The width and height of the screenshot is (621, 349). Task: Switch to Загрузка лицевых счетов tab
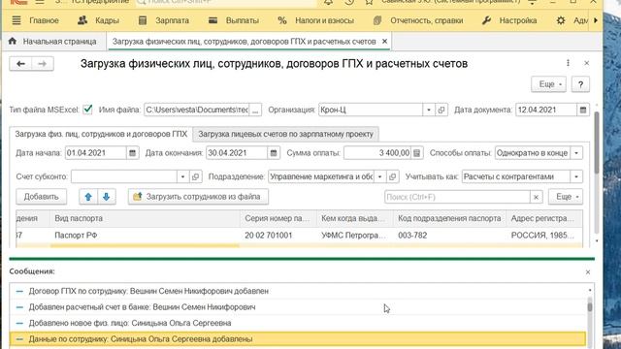[285, 134]
